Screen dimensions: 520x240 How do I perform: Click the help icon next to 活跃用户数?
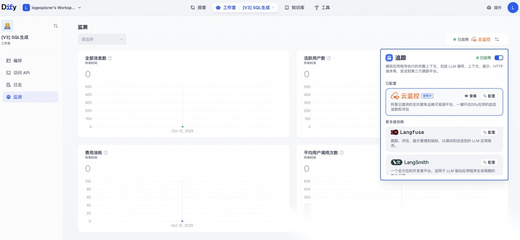pos(329,58)
